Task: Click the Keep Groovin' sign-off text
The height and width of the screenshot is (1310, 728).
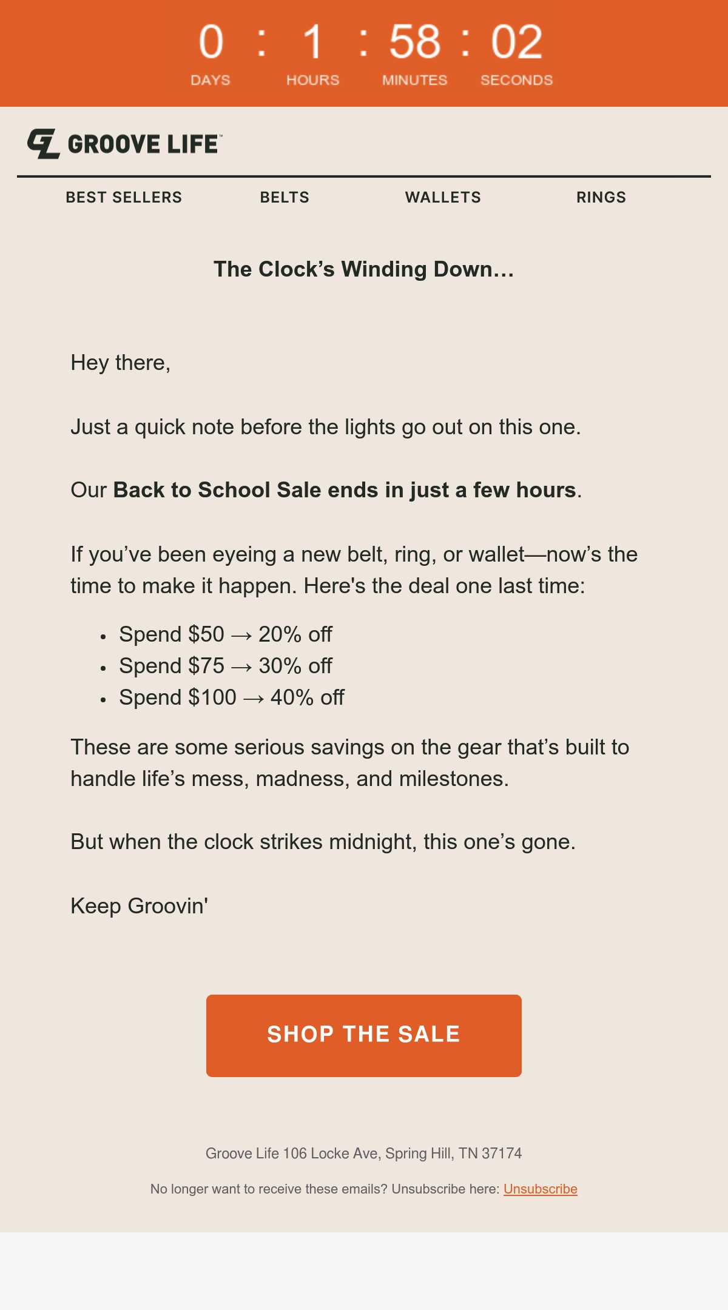Action: [140, 906]
